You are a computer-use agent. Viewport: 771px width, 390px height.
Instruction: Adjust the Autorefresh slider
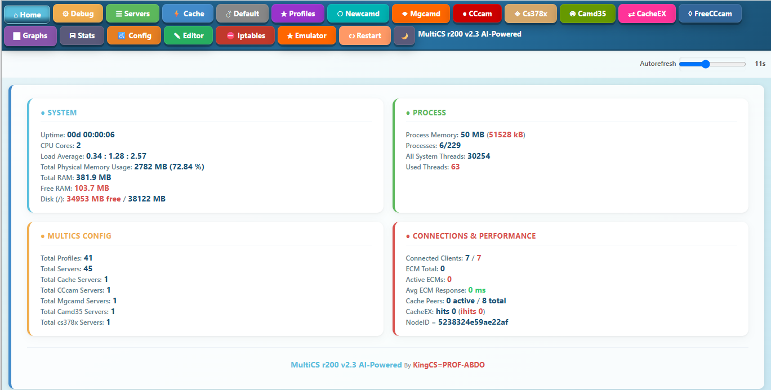click(712, 64)
